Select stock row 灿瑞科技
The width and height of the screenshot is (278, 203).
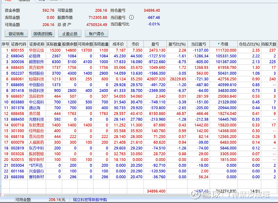coord(139,79)
